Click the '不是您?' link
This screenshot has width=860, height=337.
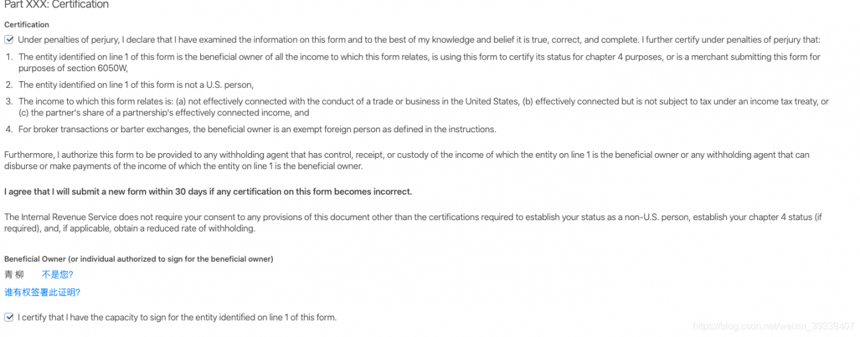coord(57,275)
